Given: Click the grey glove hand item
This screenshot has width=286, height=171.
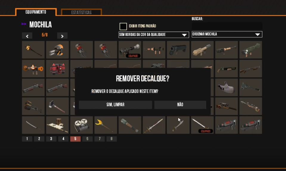Looking at the screenshot, I should click(226, 87).
